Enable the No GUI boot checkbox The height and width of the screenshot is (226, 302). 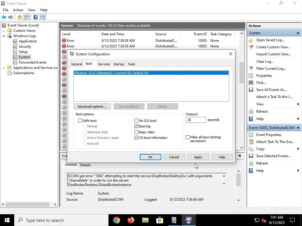point(136,121)
